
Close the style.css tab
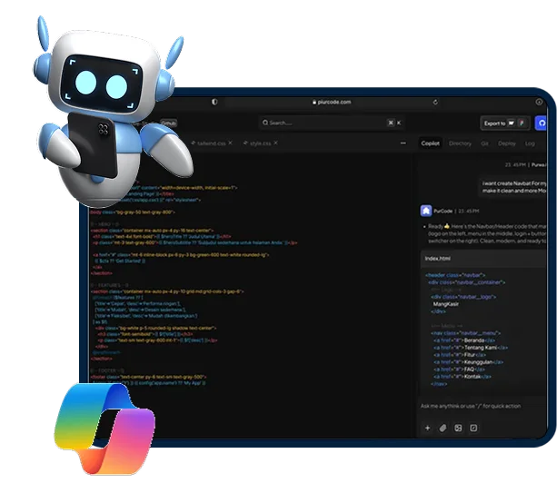coord(276,143)
